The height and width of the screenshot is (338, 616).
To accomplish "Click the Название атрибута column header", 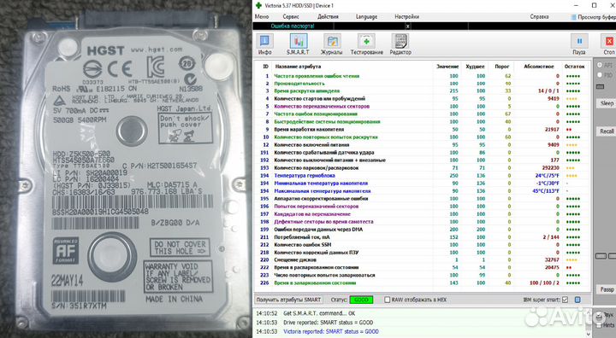I will 298,67.
